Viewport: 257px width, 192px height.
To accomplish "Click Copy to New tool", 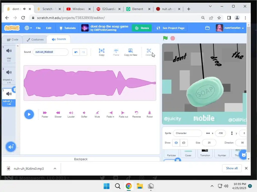I will pos(131,52).
